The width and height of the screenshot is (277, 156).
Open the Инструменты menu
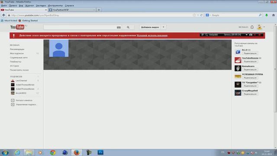[x=55, y=6]
